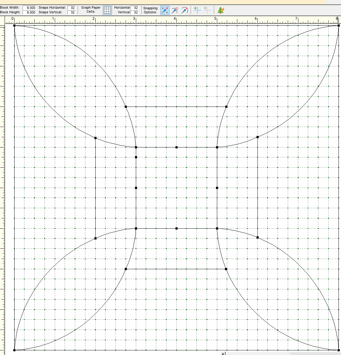
Task: Select the midpoint node on center square's top edge
Action: click(176, 147)
